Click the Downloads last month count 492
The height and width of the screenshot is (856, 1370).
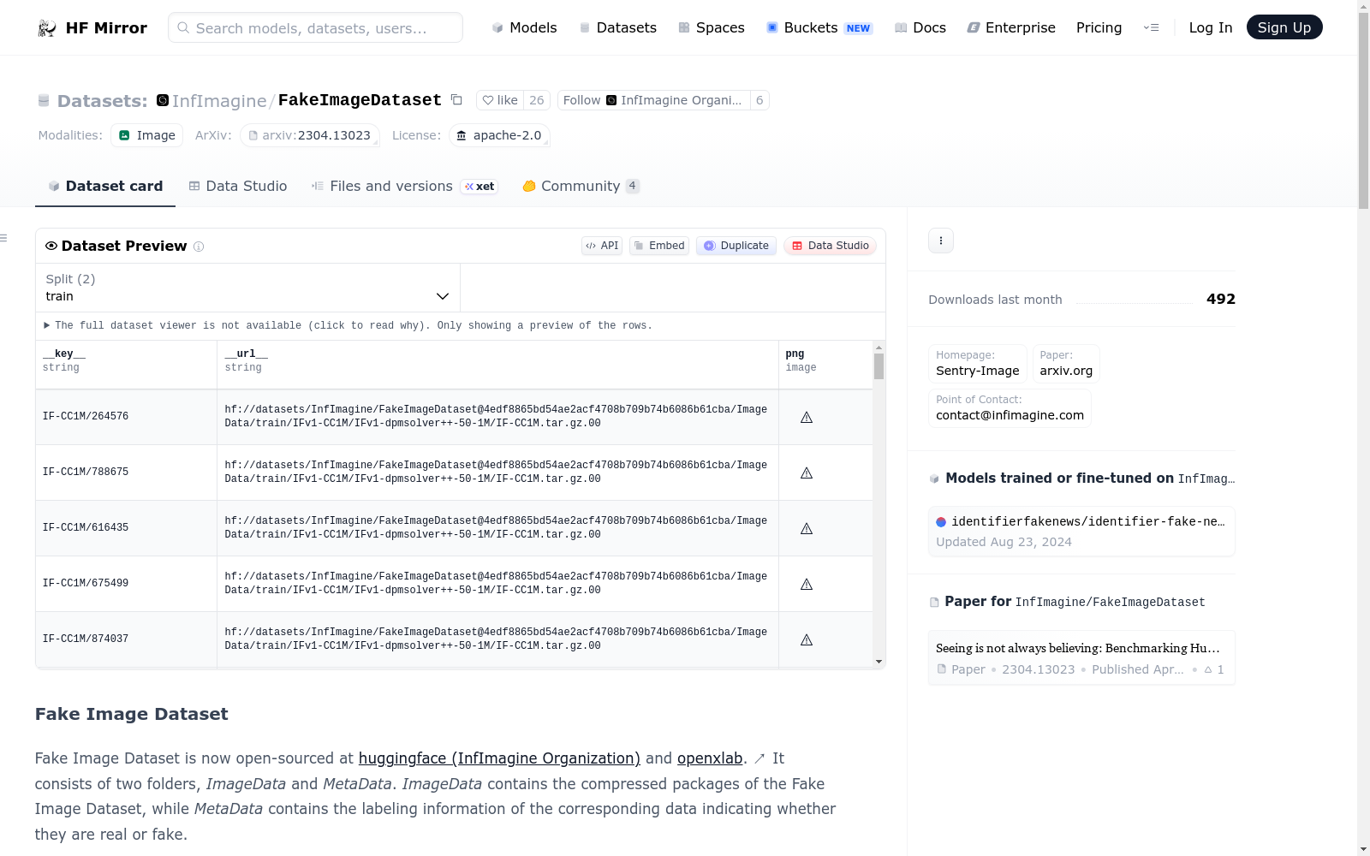[1221, 299]
